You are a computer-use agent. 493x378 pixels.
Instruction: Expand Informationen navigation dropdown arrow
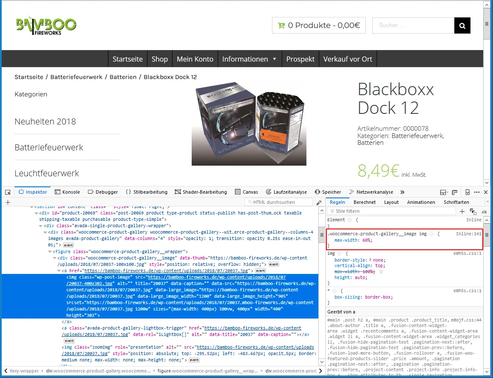point(275,59)
